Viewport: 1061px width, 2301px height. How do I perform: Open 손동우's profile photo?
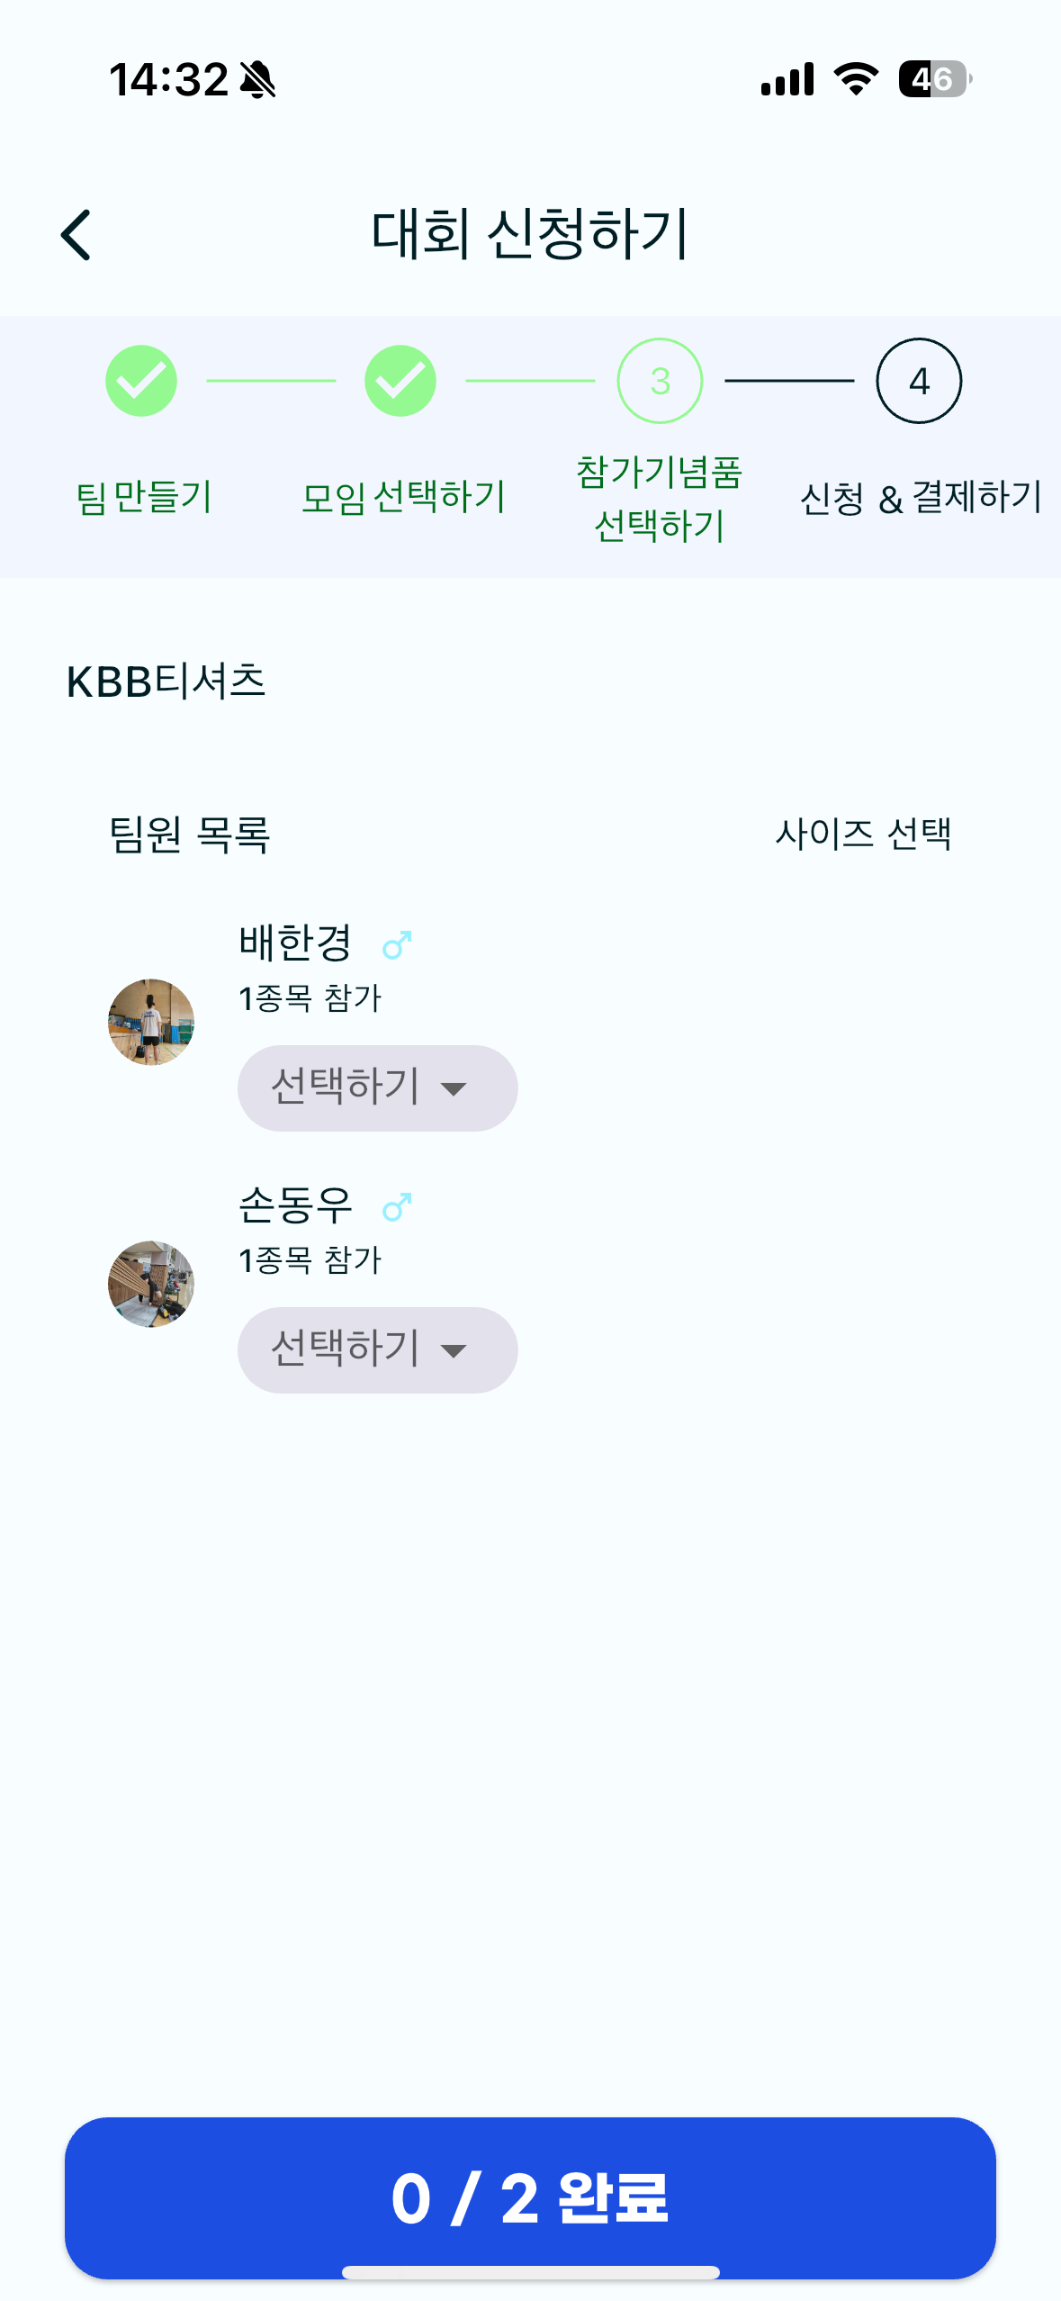tap(151, 1284)
